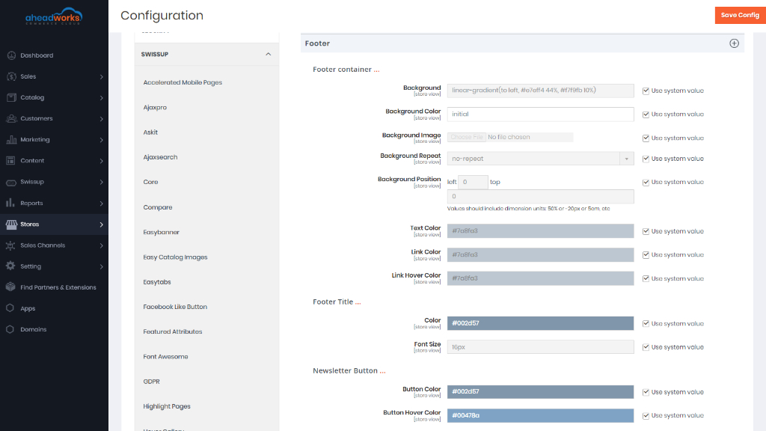Open GDPR configuration

pyautogui.click(x=151, y=382)
